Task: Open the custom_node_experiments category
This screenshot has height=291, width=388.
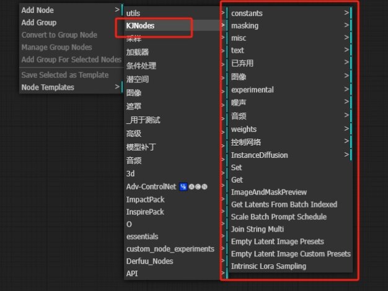Action: click(x=175, y=249)
